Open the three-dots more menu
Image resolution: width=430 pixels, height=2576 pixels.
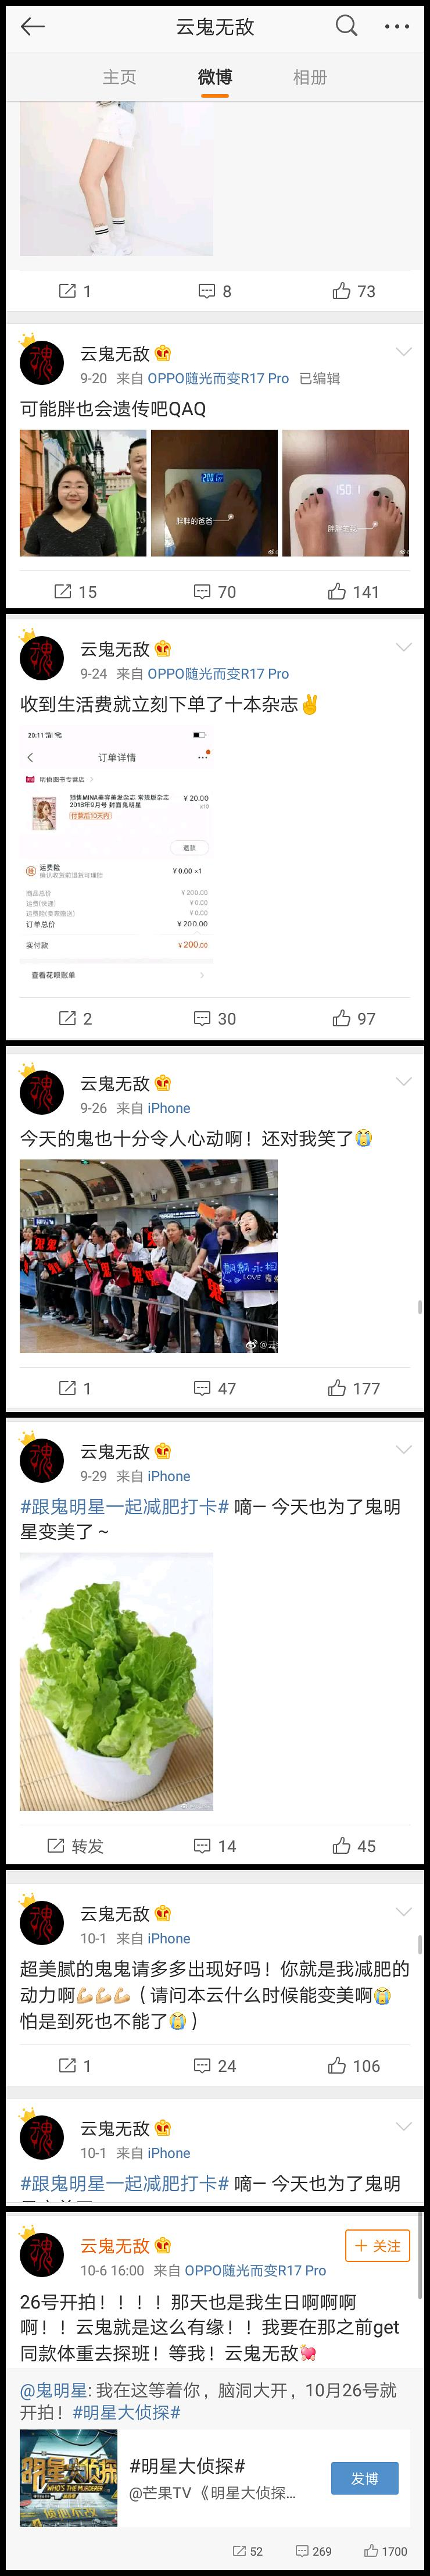397,27
